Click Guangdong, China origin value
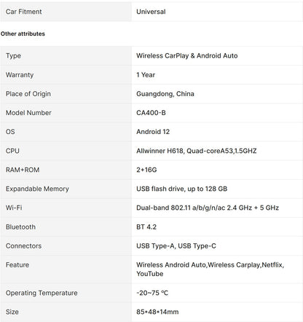 pyautogui.click(x=165, y=94)
